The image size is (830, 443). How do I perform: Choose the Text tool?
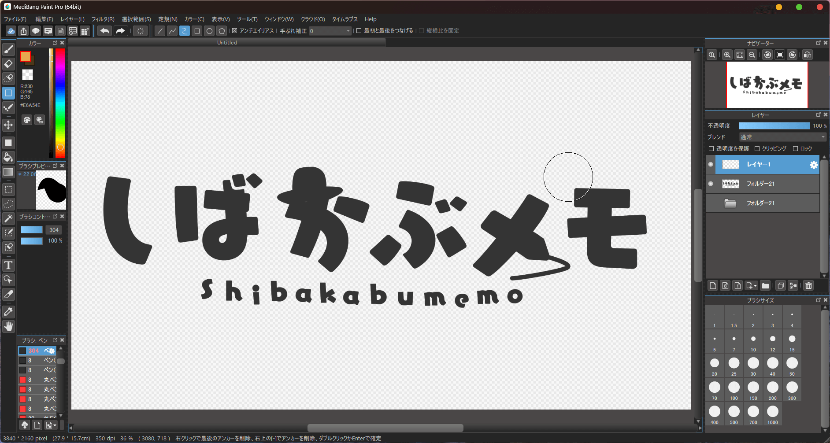point(8,265)
